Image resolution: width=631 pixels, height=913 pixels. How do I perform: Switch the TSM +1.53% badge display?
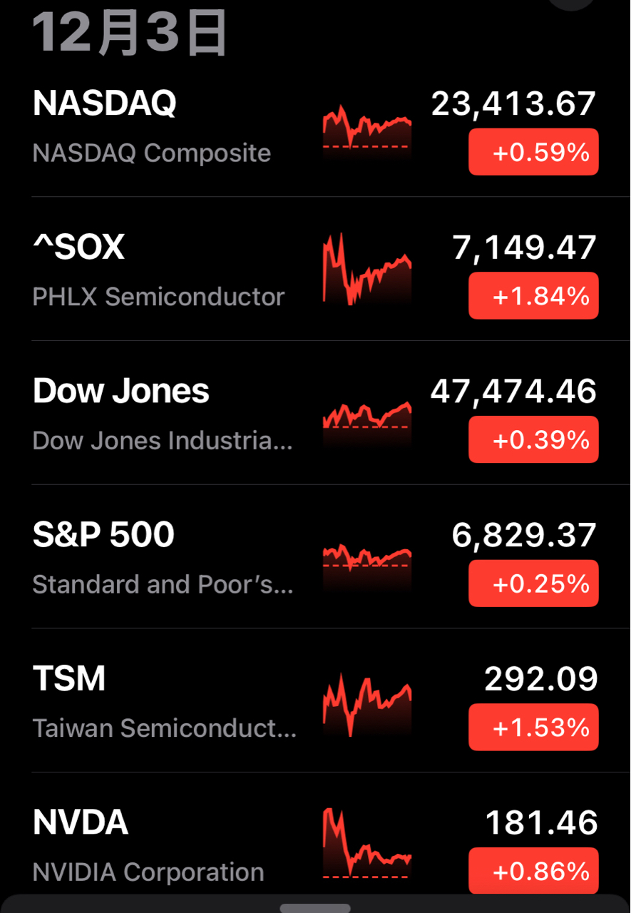tap(533, 728)
